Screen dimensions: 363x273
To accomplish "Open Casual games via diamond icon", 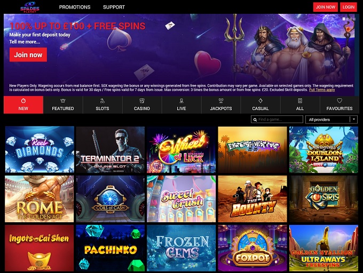I will [261, 100].
